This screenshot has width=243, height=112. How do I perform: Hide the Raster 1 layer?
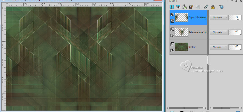click(x=172, y=50)
